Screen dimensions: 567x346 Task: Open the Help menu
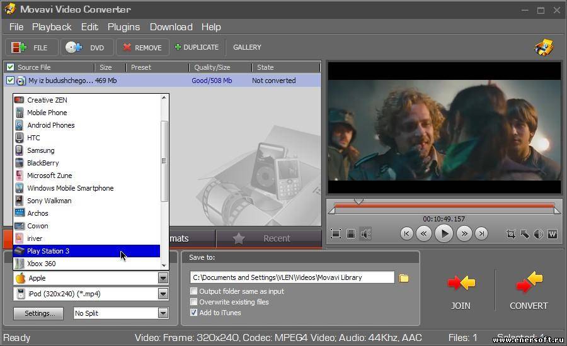point(211,27)
